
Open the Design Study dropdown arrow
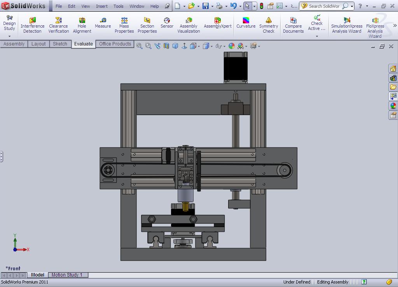point(9,36)
